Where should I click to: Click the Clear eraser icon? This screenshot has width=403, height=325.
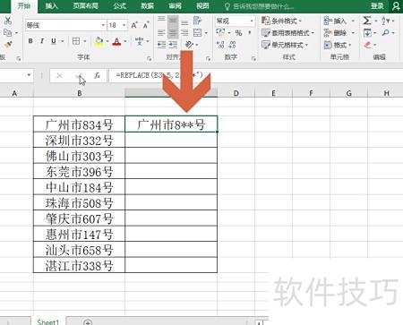[x=367, y=45]
